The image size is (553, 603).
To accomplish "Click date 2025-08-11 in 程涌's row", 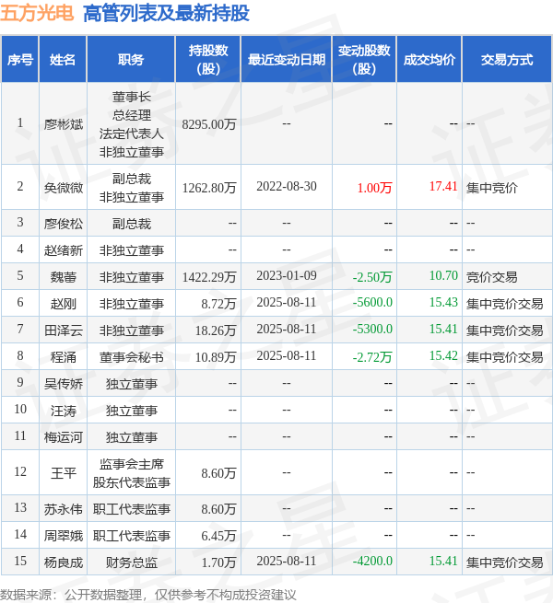I will click(287, 355).
